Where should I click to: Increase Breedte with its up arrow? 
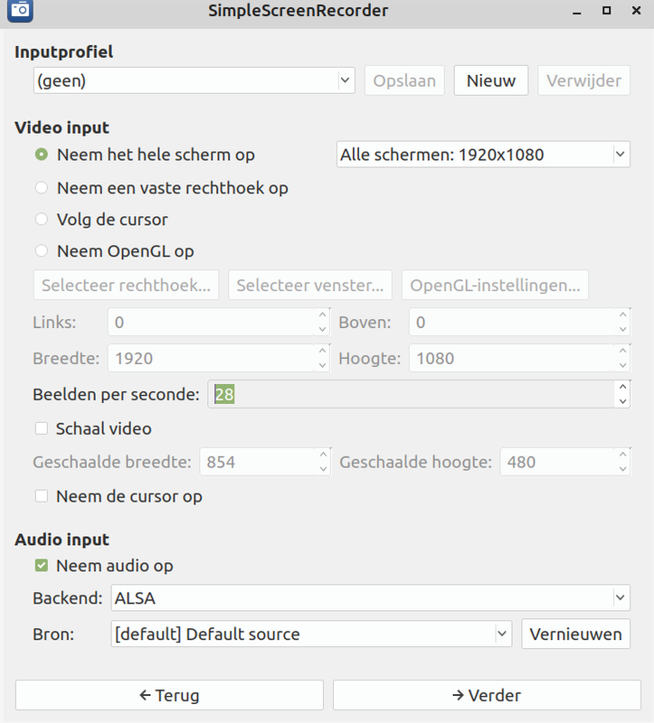click(x=323, y=351)
